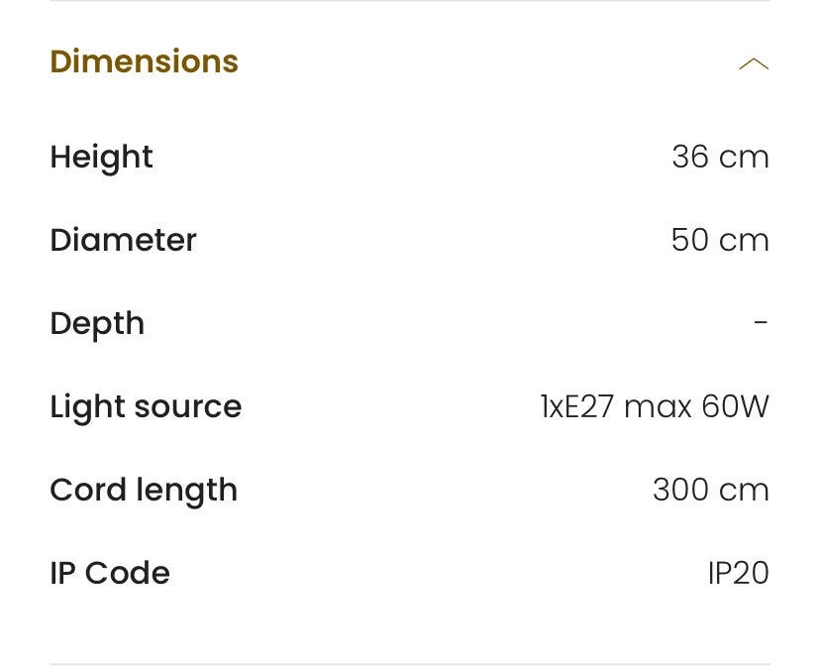Select the Diameter label
The image size is (820, 668).
123,240
